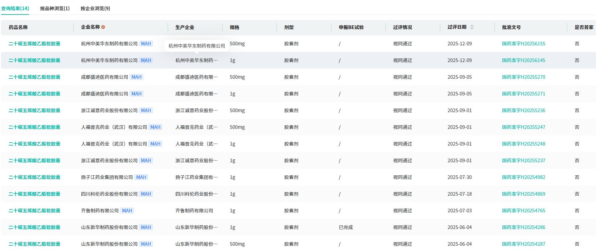Click MAH tag in row 国药准字H20254286
The height and width of the screenshot is (249, 596).
[x=146, y=227]
